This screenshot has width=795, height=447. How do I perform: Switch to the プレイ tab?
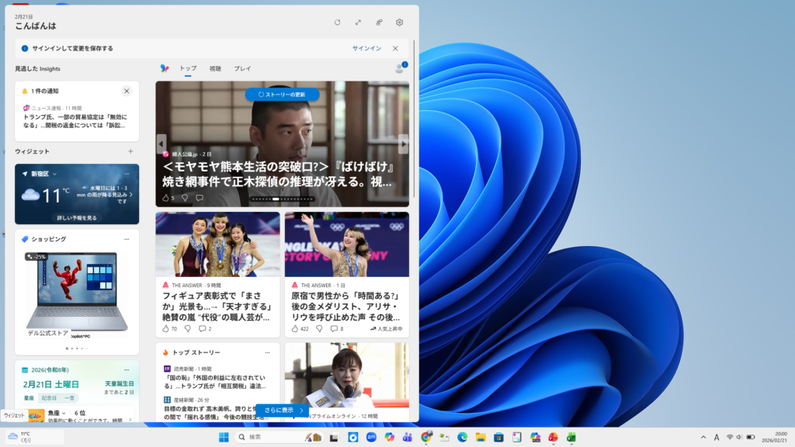(x=242, y=69)
